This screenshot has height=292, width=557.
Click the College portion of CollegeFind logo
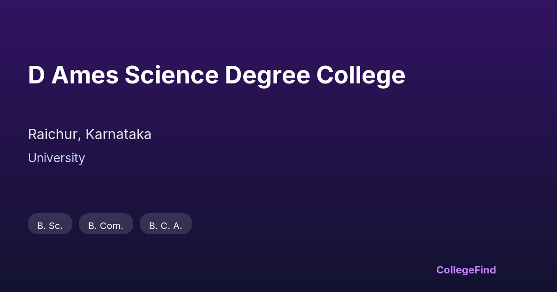[456, 270]
